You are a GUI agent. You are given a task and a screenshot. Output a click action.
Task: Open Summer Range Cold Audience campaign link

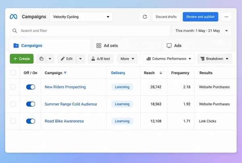pyautogui.click(x=71, y=104)
